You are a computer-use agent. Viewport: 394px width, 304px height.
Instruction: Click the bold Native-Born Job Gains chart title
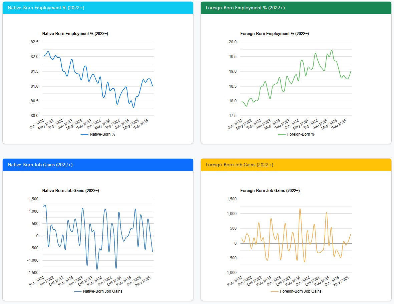[70, 191]
